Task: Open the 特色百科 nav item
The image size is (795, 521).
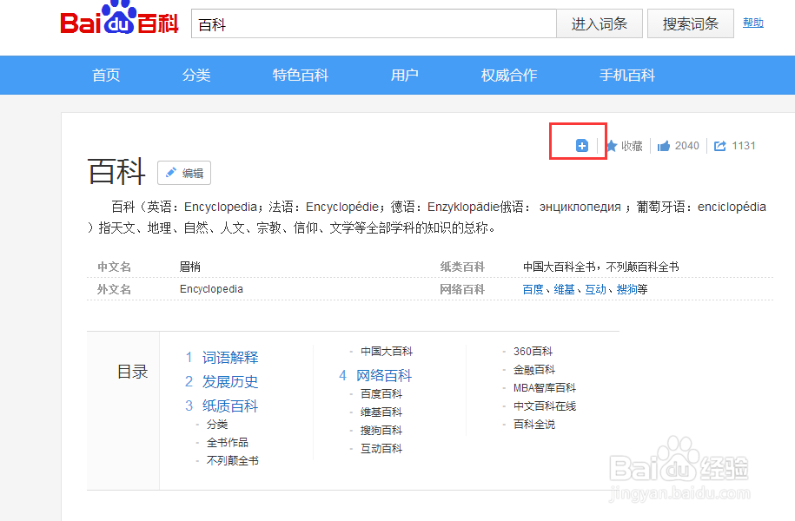Action: [300, 75]
